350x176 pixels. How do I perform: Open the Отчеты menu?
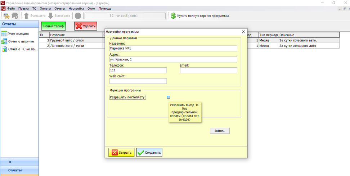(60, 9)
